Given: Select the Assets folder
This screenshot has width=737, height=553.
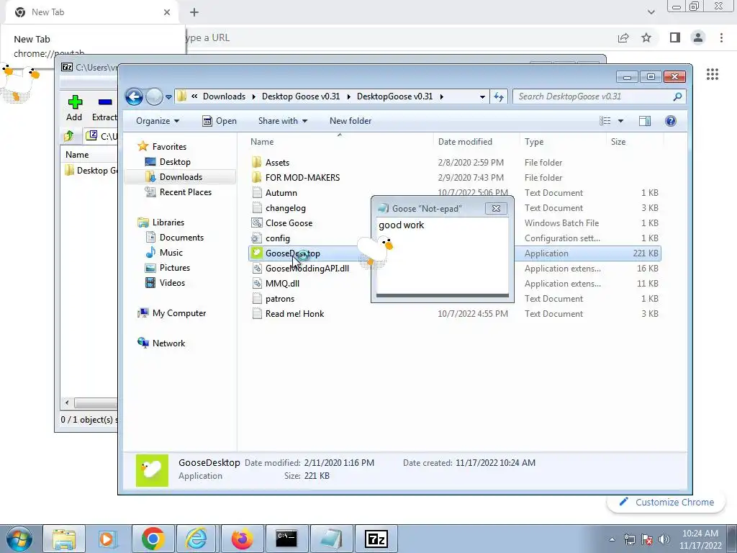Looking at the screenshot, I should (x=277, y=163).
